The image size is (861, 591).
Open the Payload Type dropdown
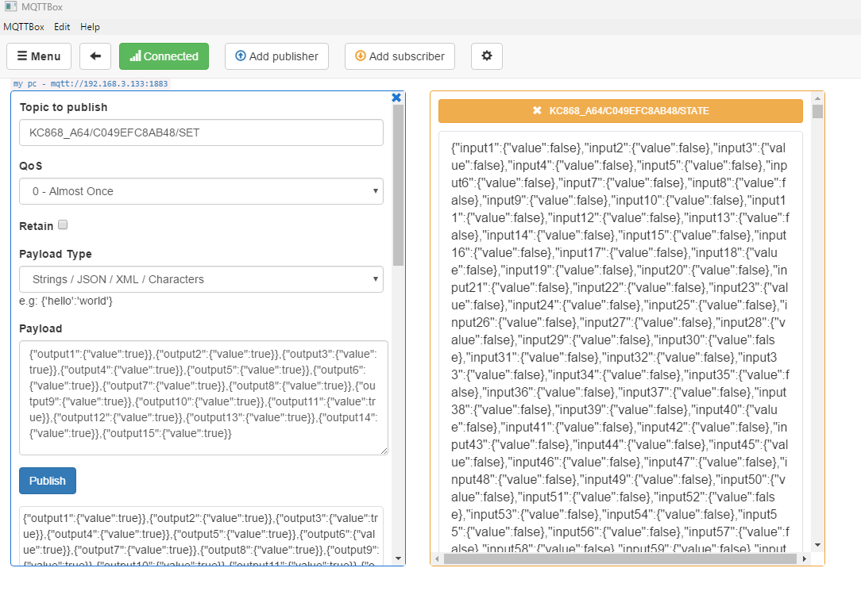[201, 279]
